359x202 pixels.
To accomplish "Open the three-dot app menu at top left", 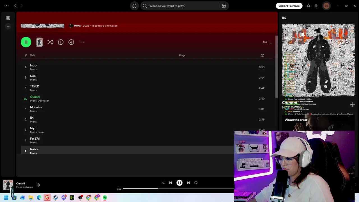I will (x=6, y=6).
